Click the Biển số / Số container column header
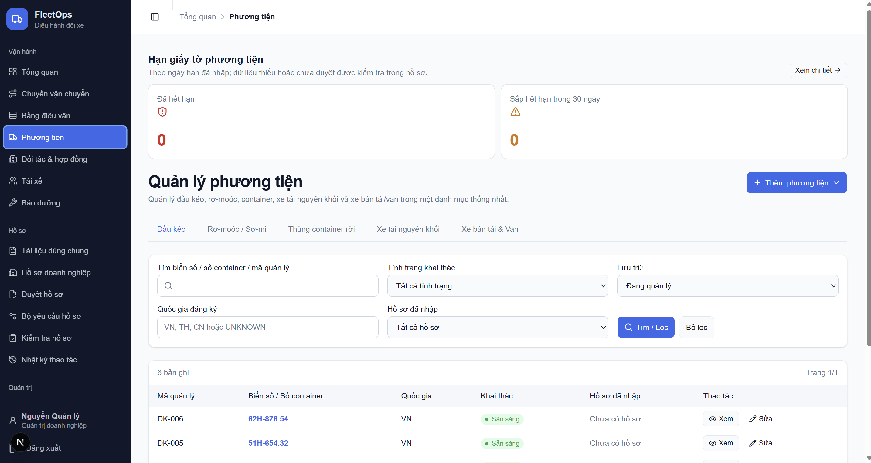871x463 pixels. 285,396
